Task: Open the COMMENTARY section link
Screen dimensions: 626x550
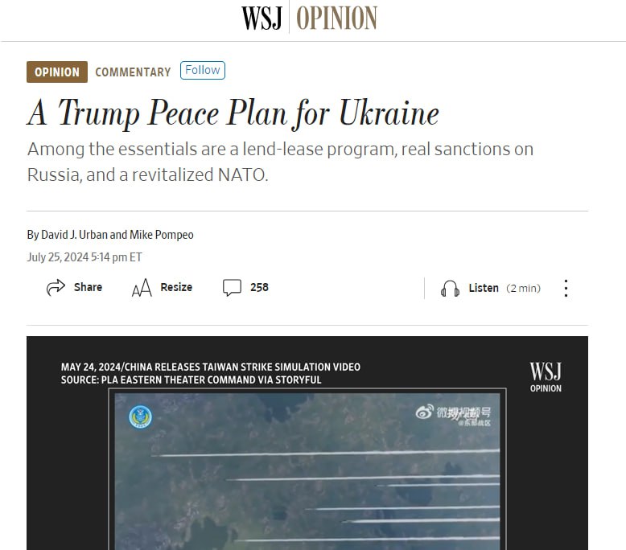Action: coord(133,72)
